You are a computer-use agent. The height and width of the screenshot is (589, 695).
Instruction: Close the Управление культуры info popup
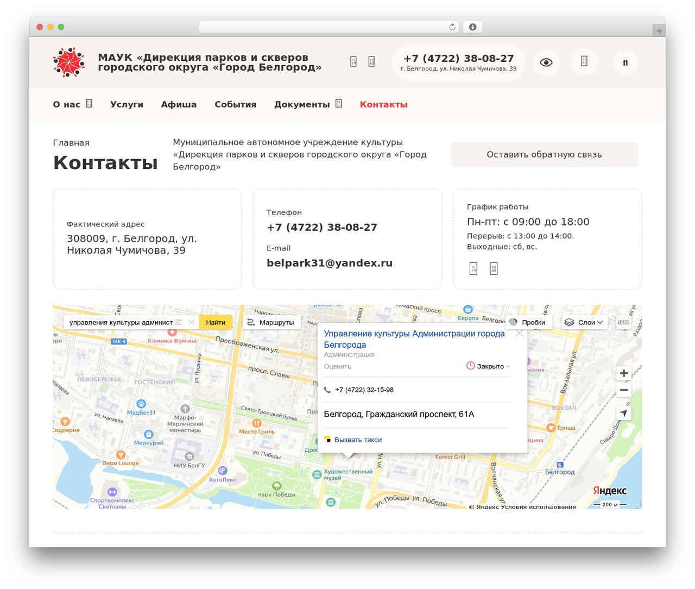click(520, 333)
